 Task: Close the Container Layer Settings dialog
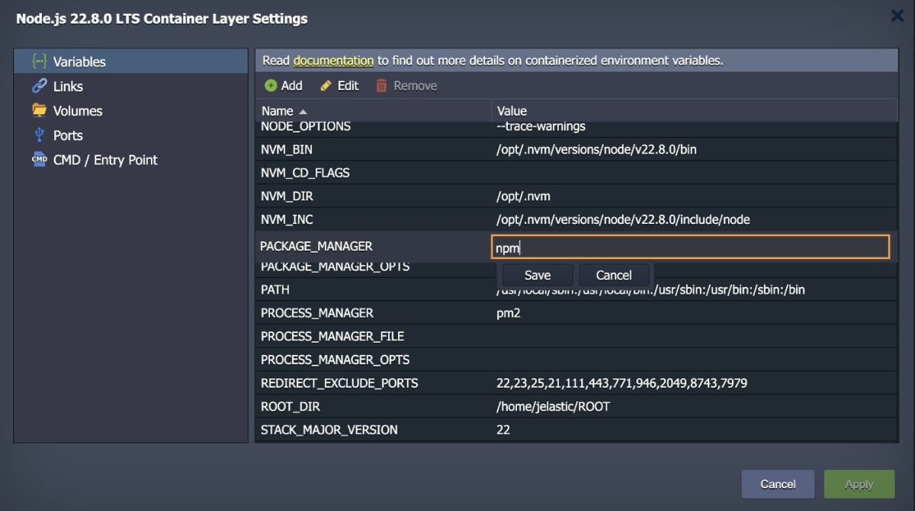(x=897, y=16)
